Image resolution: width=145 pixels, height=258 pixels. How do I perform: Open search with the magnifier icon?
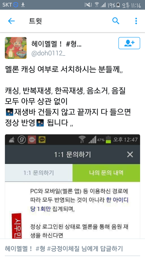click(116, 21)
